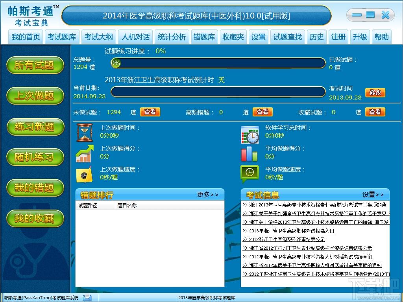Open link 浙江省2012年度关于卫生高级职称人机对话考试通知

pyautogui.click(x=312, y=265)
